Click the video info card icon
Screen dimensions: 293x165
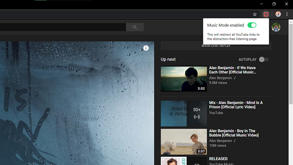(x=146, y=48)
